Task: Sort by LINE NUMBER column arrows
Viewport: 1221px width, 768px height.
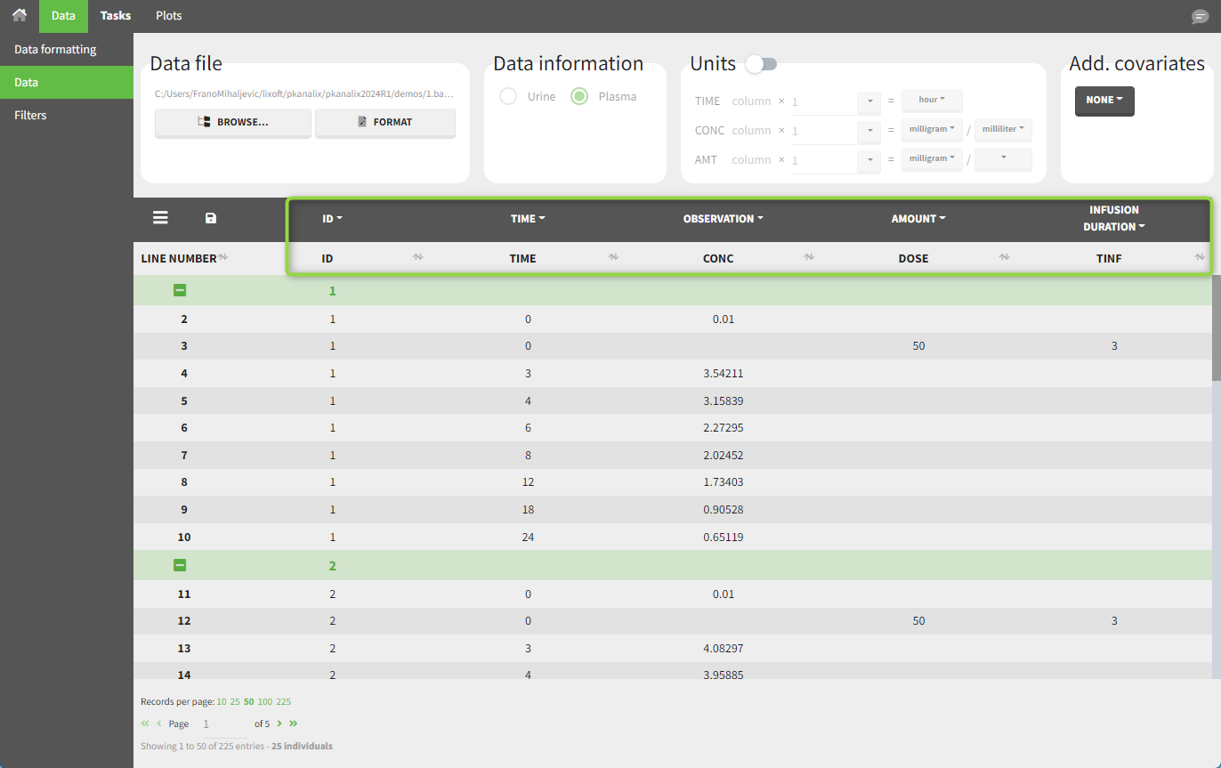Action: click(x=223, y=257)
